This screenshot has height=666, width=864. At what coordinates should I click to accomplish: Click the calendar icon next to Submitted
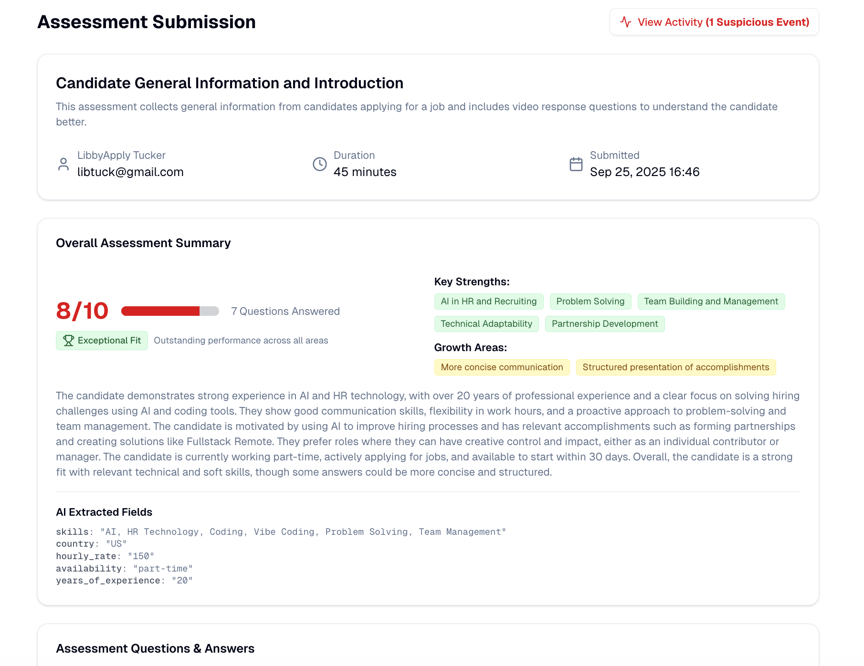(575, 164)
